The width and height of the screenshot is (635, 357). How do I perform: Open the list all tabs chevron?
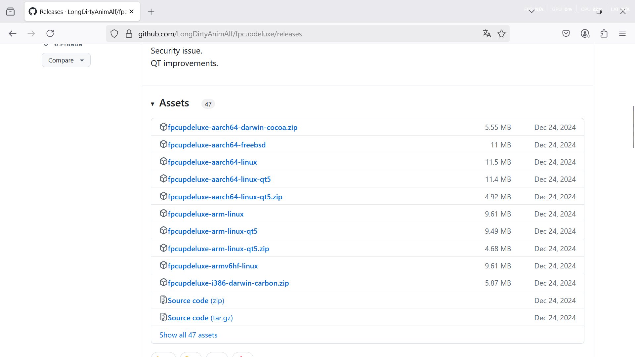[x=531, y=11]
